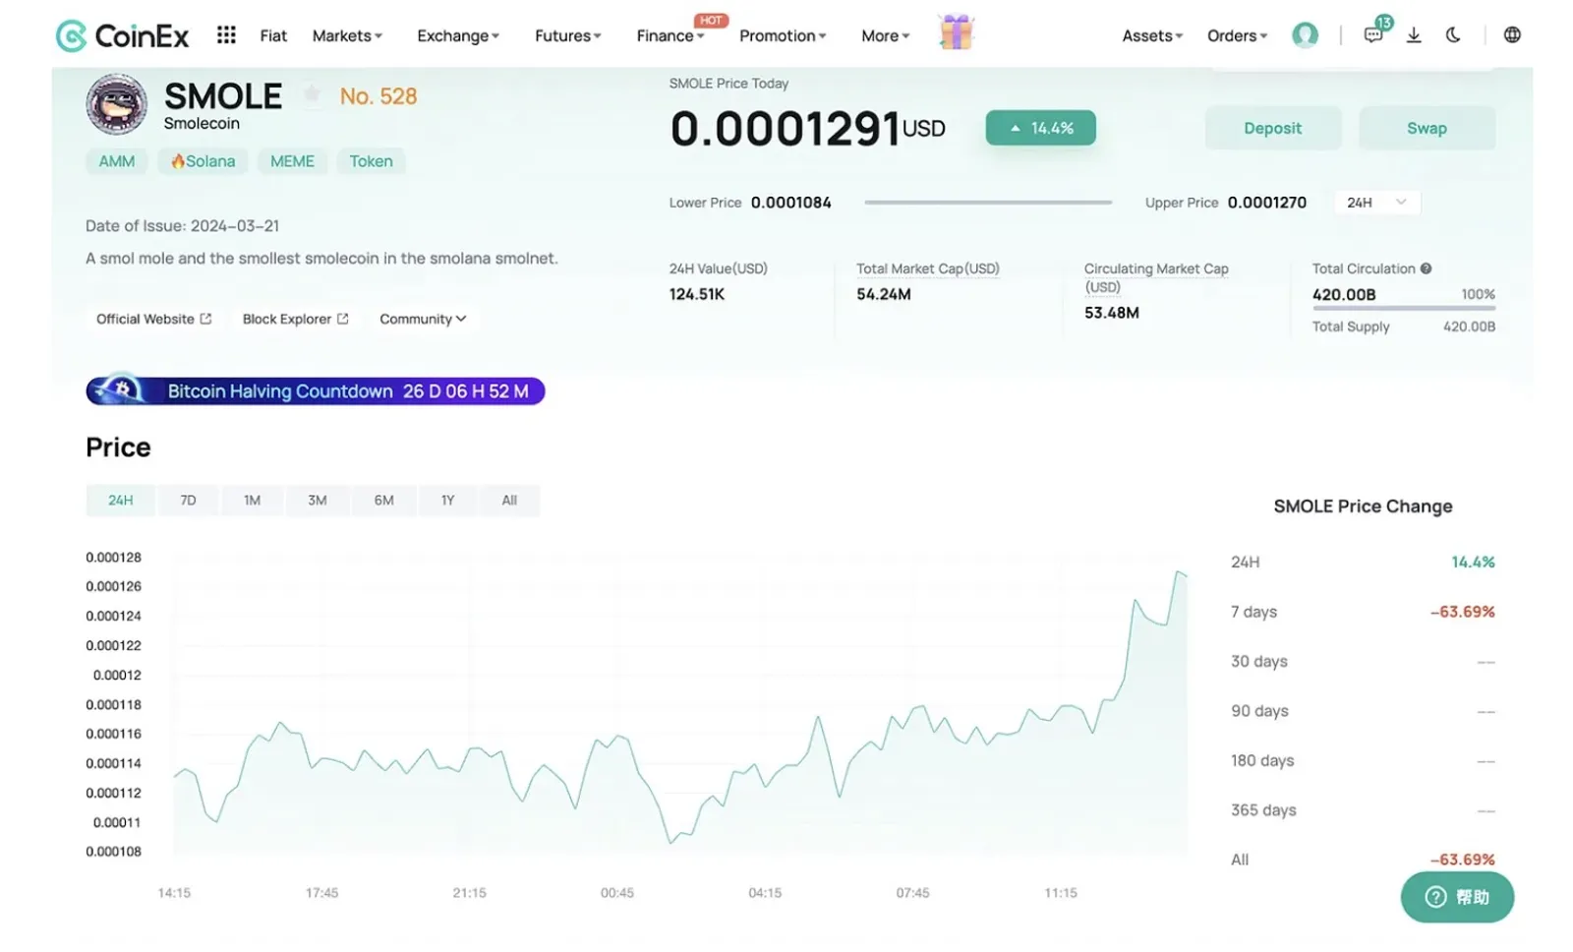Viewport: 1573px width, 952px height.
Task: Open the messages chat icon
Action: coord(1373,35)
